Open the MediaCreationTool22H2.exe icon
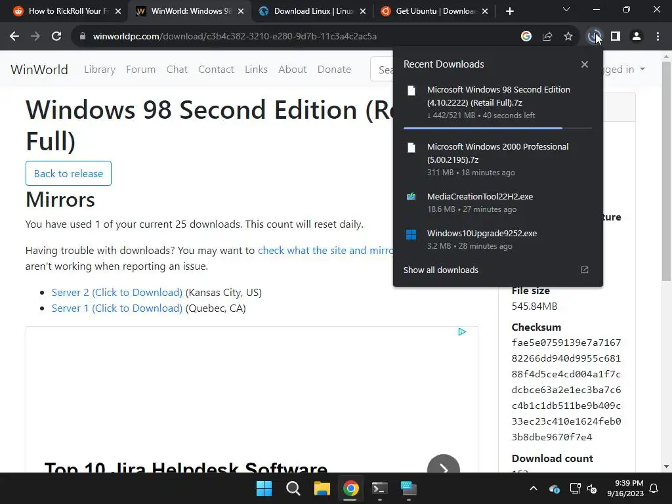Viewport: 672px width, 504px height. pos(411,197)
